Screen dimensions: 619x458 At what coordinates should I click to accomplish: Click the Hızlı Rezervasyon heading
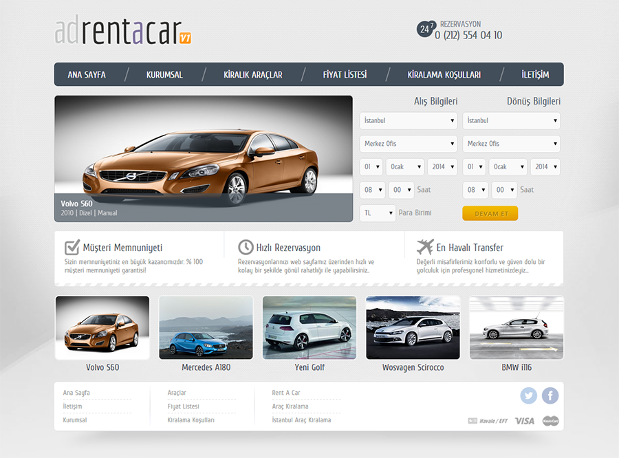pyautogui.click(x=288, y=248)
